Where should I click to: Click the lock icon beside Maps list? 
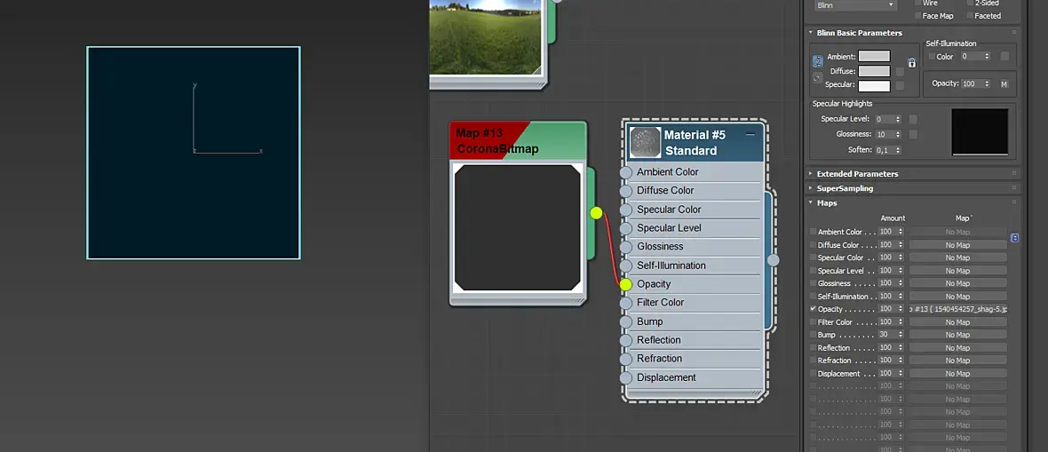click(1014, 237)
